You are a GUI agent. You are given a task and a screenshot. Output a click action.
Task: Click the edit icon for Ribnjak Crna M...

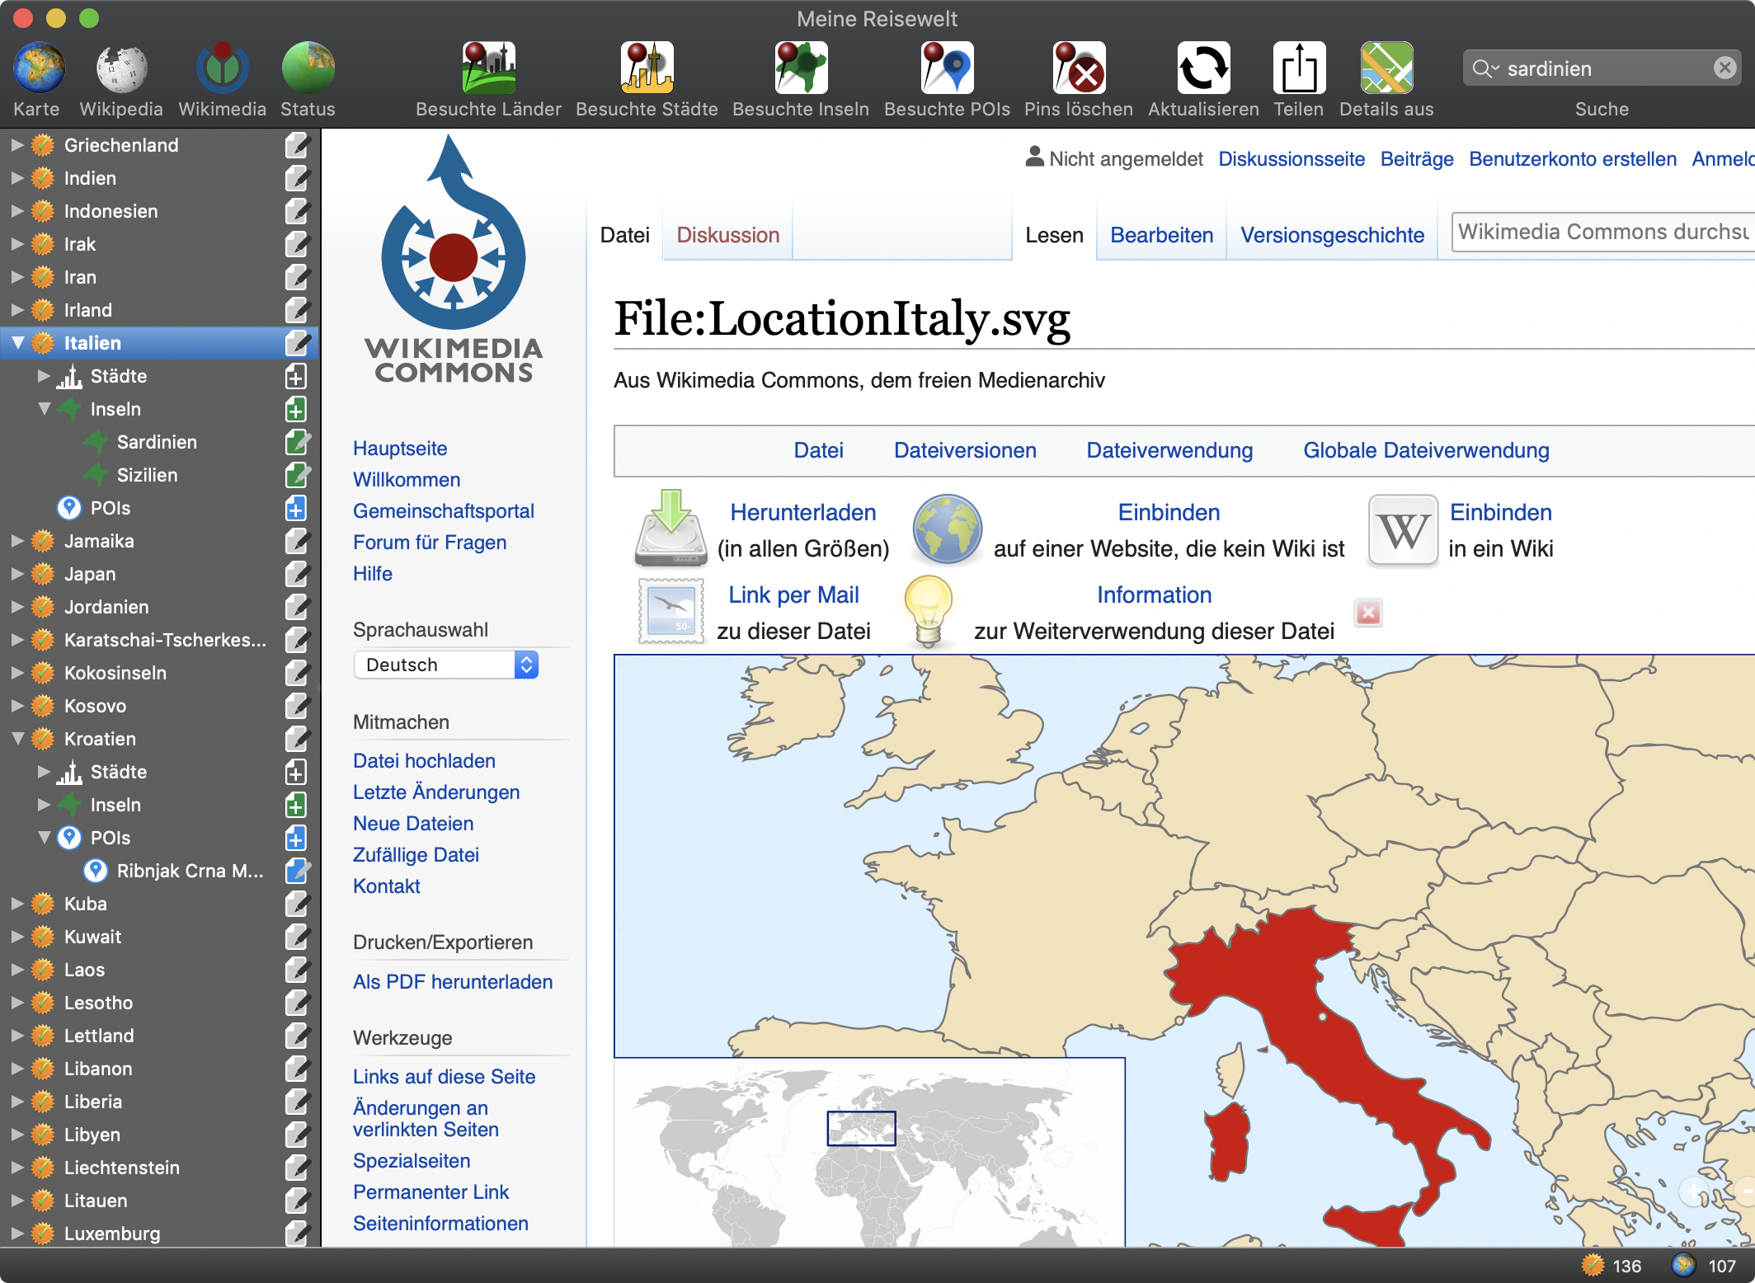click(x=297, y=871)
